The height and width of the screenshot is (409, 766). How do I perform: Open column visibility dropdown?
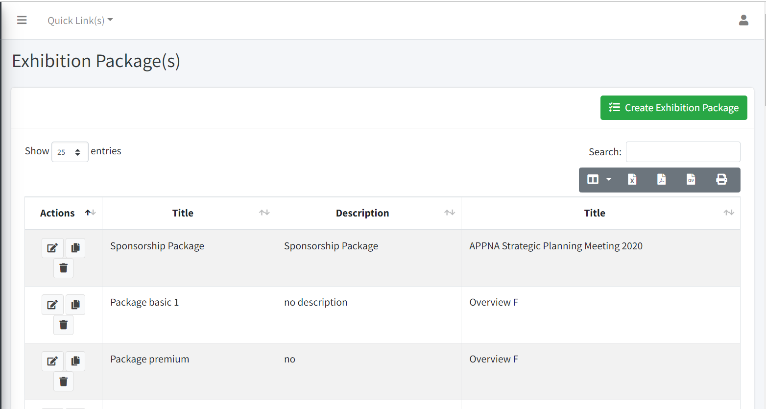599,180
